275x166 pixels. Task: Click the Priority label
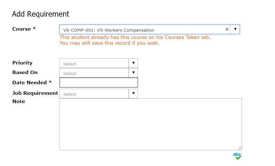pos(22,63)
